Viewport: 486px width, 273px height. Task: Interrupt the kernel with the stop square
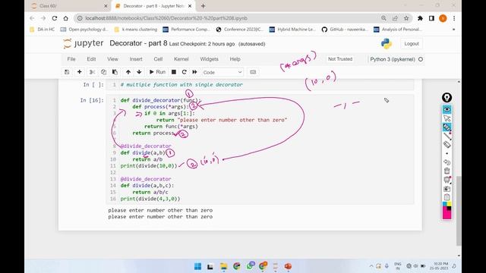174,72
